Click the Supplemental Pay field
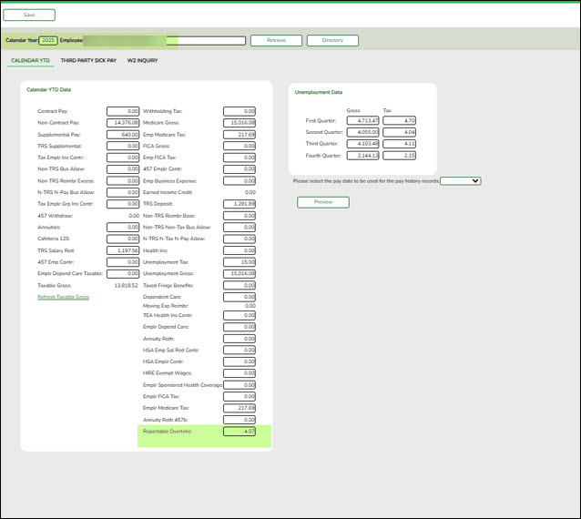This screenshot has width=581, height=519. coord(123,134)
